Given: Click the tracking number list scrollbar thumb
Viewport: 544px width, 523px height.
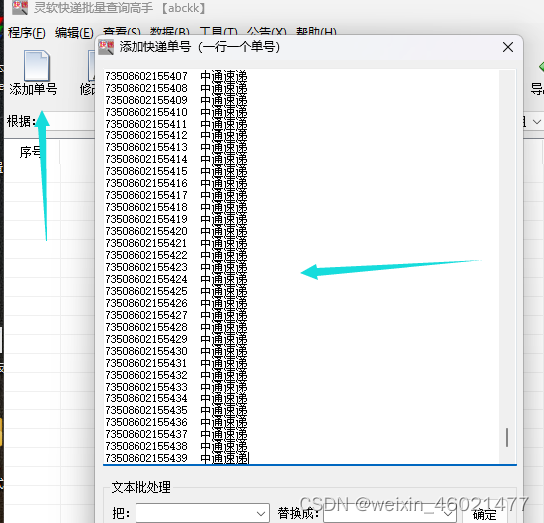Looking at the screenshot, I should coord(507,437).
